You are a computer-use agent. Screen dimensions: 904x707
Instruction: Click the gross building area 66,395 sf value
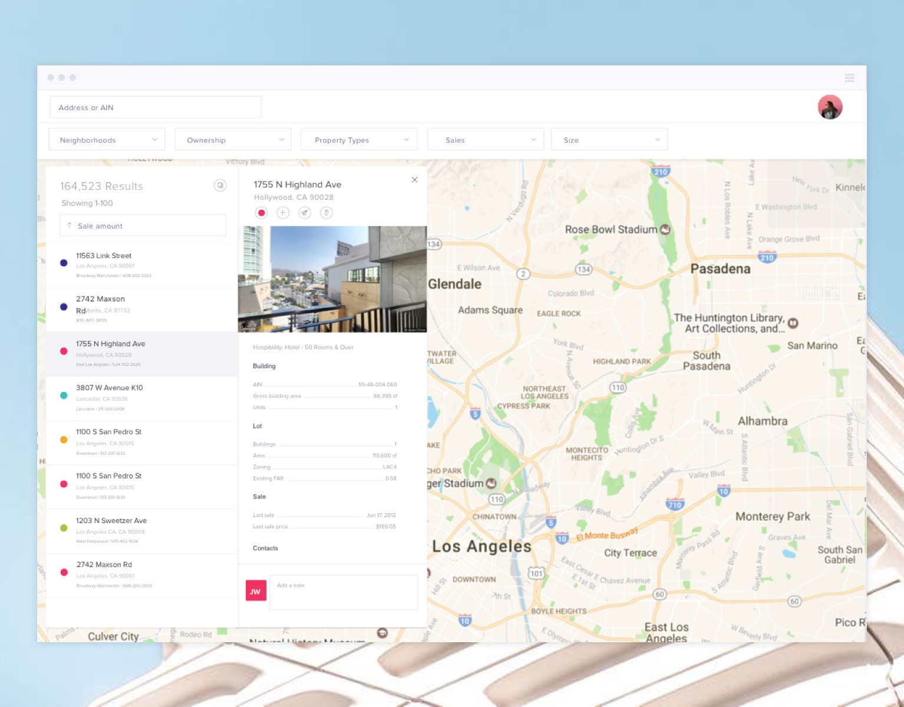[x=385, y=396]
